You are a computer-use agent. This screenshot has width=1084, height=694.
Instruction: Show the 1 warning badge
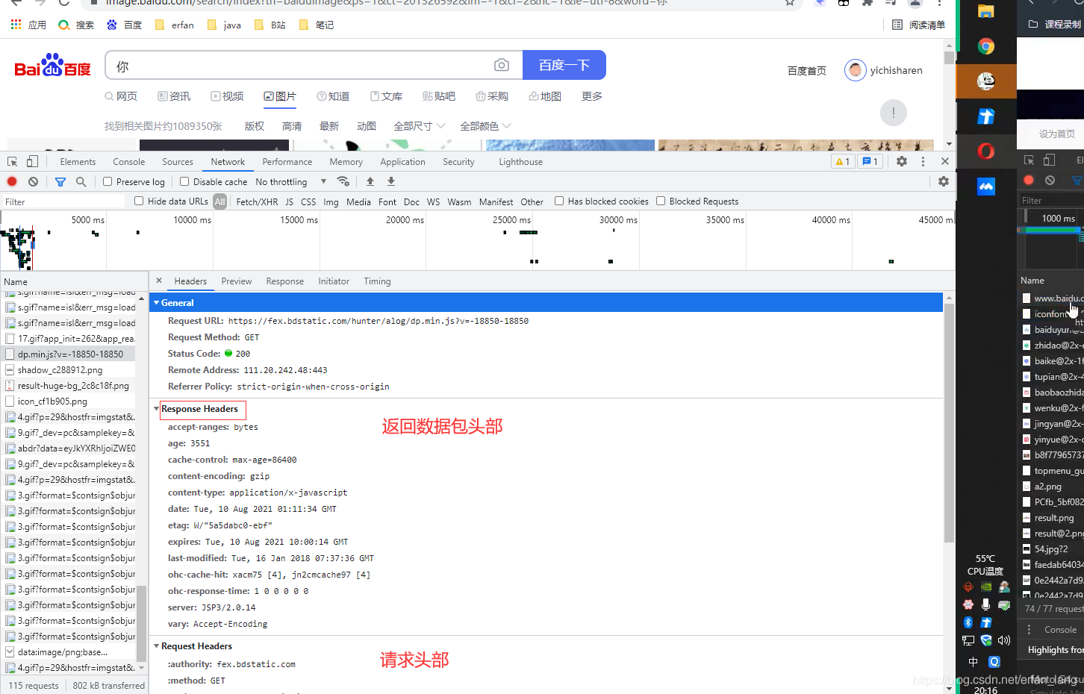point(843,161)
